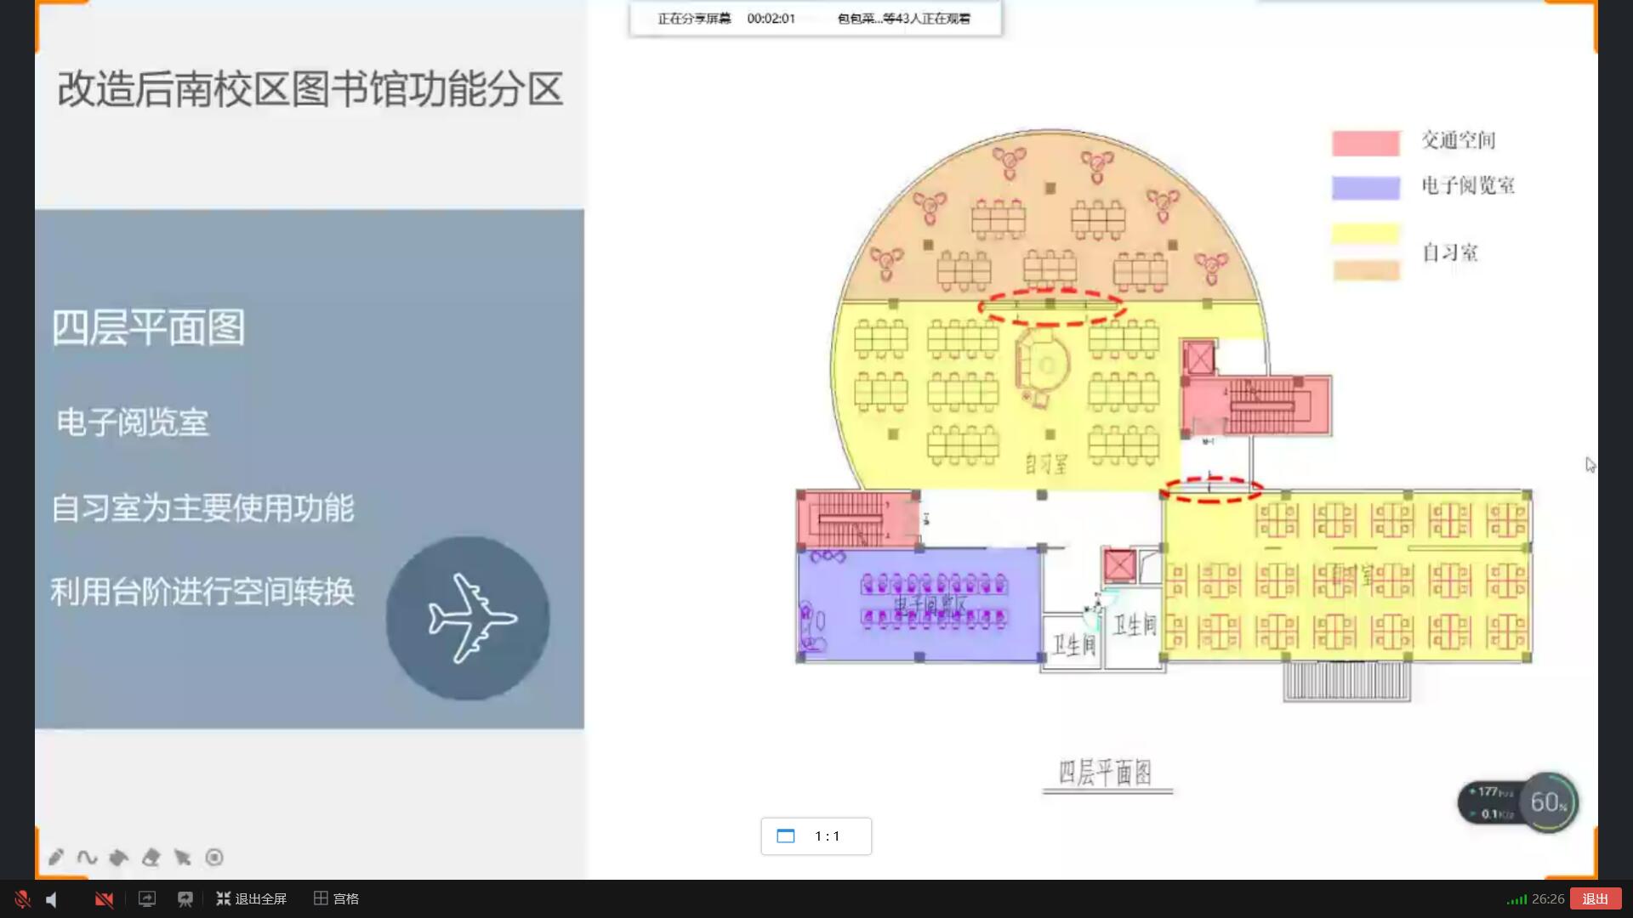
Task: Unmute the microphone
Action: tap(22, 898)
